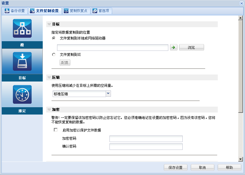Click the 文件复制设置 tab icon
The height and width of the screenshot is (175, 245).
[32, 11]
